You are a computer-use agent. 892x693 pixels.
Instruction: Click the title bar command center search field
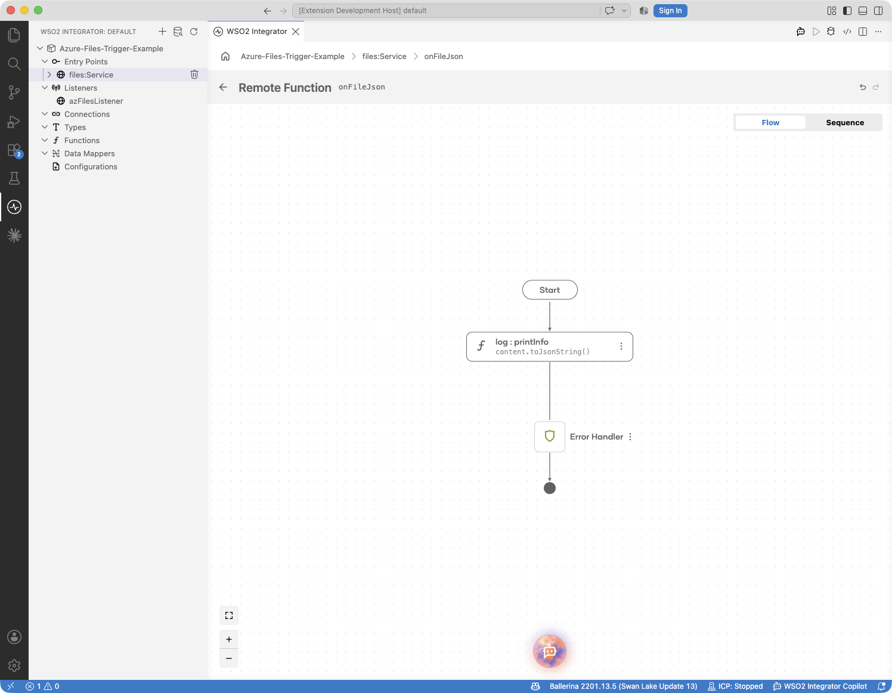(446, 11)
